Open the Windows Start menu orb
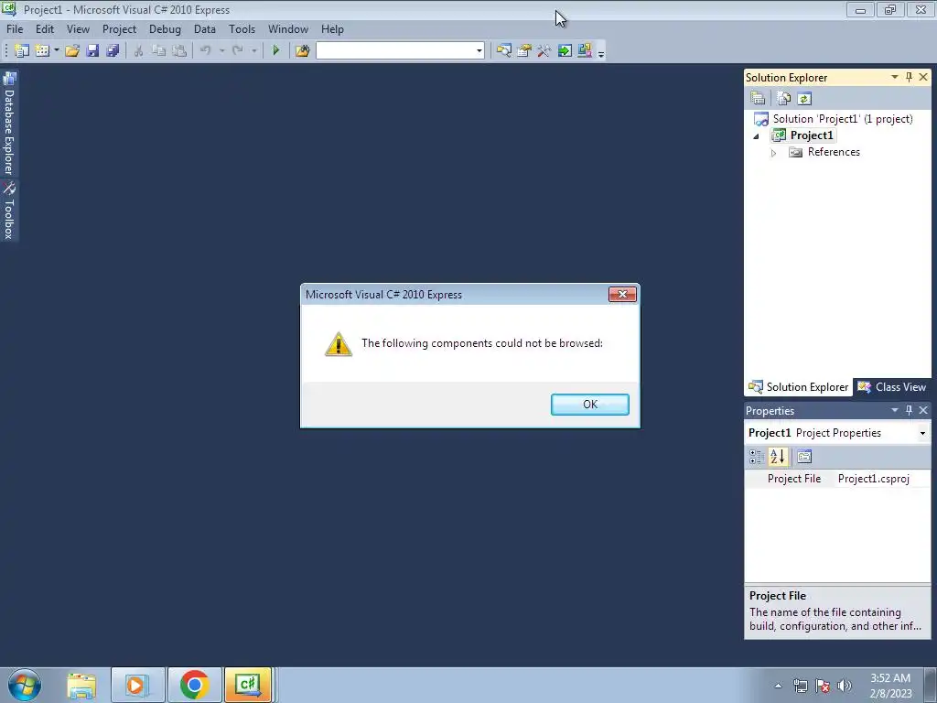Image resolution: width=937 pixels, height=703 pixels. click(25, 685)
